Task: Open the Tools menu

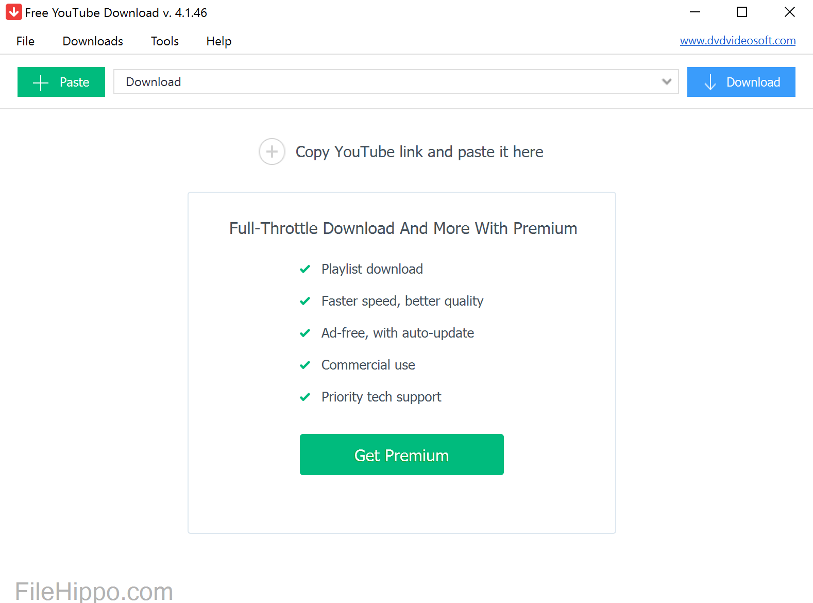Action: pos(164,41)
